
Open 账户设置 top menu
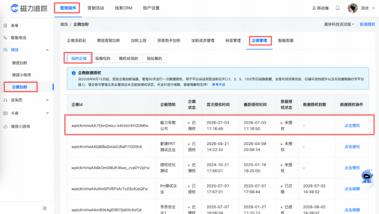point(151,8)
